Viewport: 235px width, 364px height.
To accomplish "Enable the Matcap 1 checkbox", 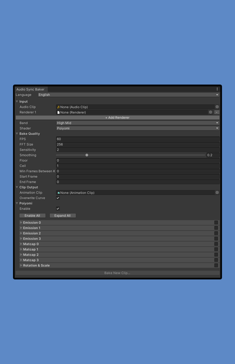I will (x=216, y=250).
